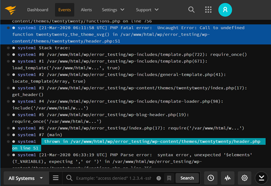
Task: Open the All Systems dropdown
Action: pyautogui.click(x=26, y=178)
